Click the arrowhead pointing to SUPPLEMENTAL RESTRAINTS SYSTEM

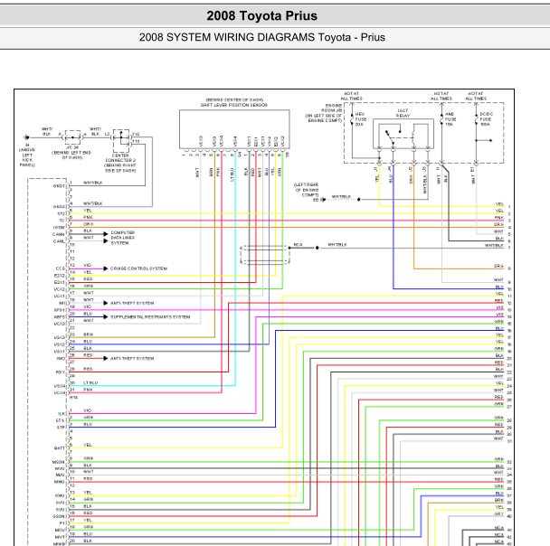(106, 317)
